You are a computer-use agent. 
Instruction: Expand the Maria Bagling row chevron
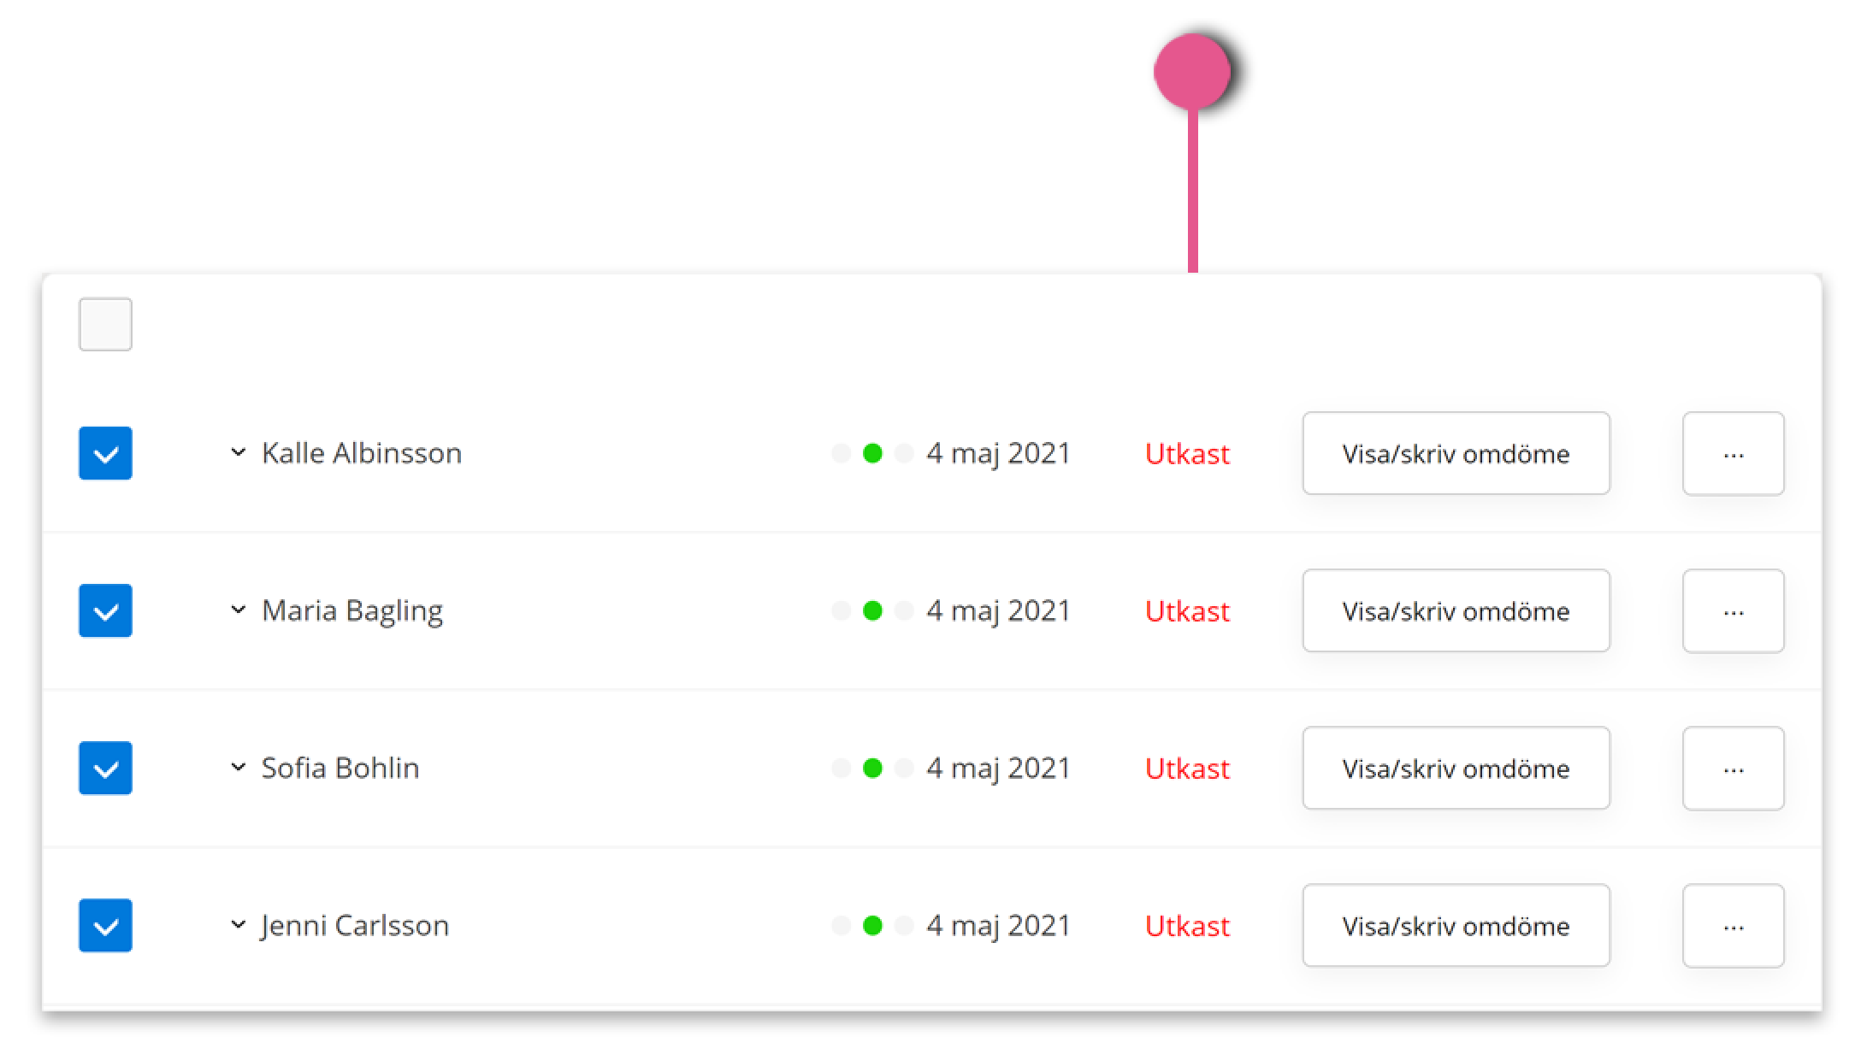[239, 610]
